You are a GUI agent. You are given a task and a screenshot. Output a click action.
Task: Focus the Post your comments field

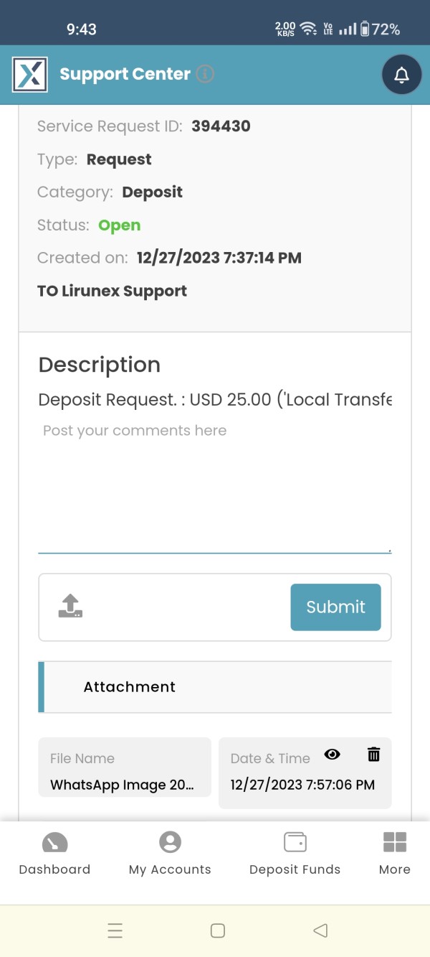tap(215, 487)
